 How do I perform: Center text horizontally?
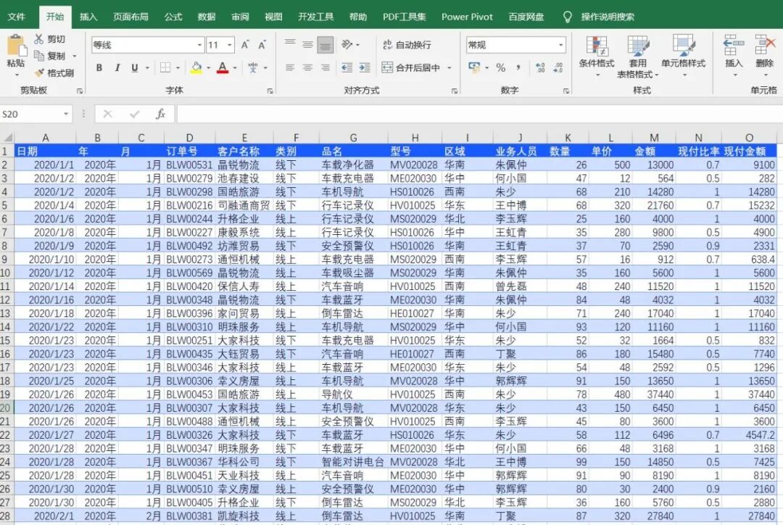(x=307, y=67)
